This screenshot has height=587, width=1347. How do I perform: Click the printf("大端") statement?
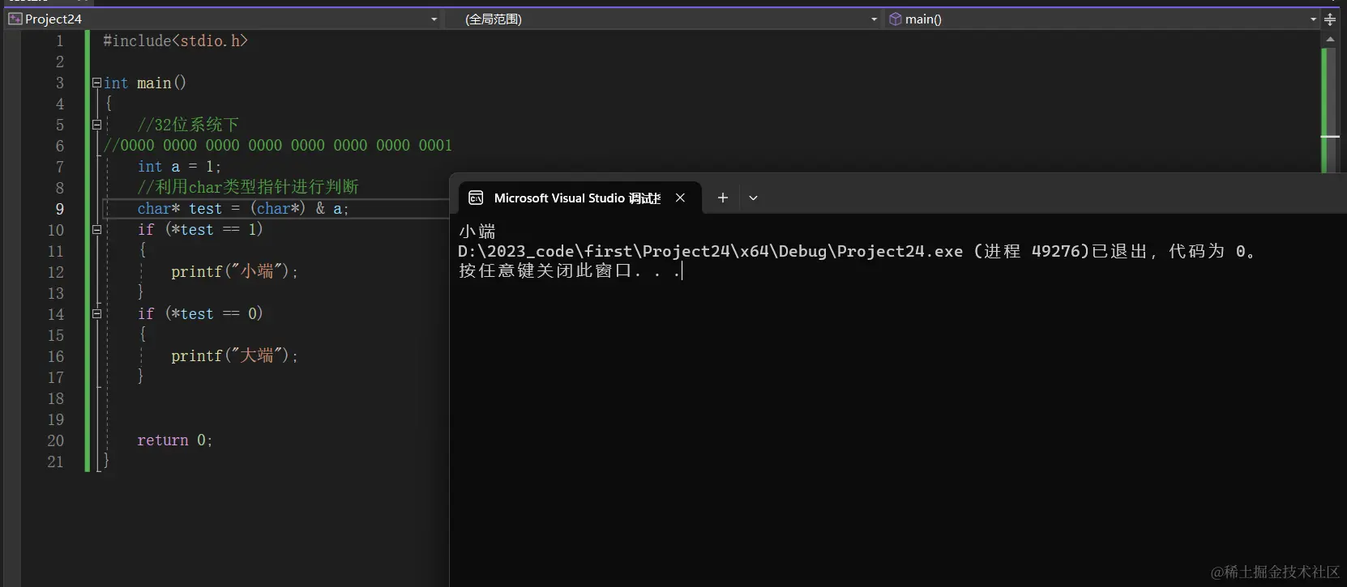235,356
